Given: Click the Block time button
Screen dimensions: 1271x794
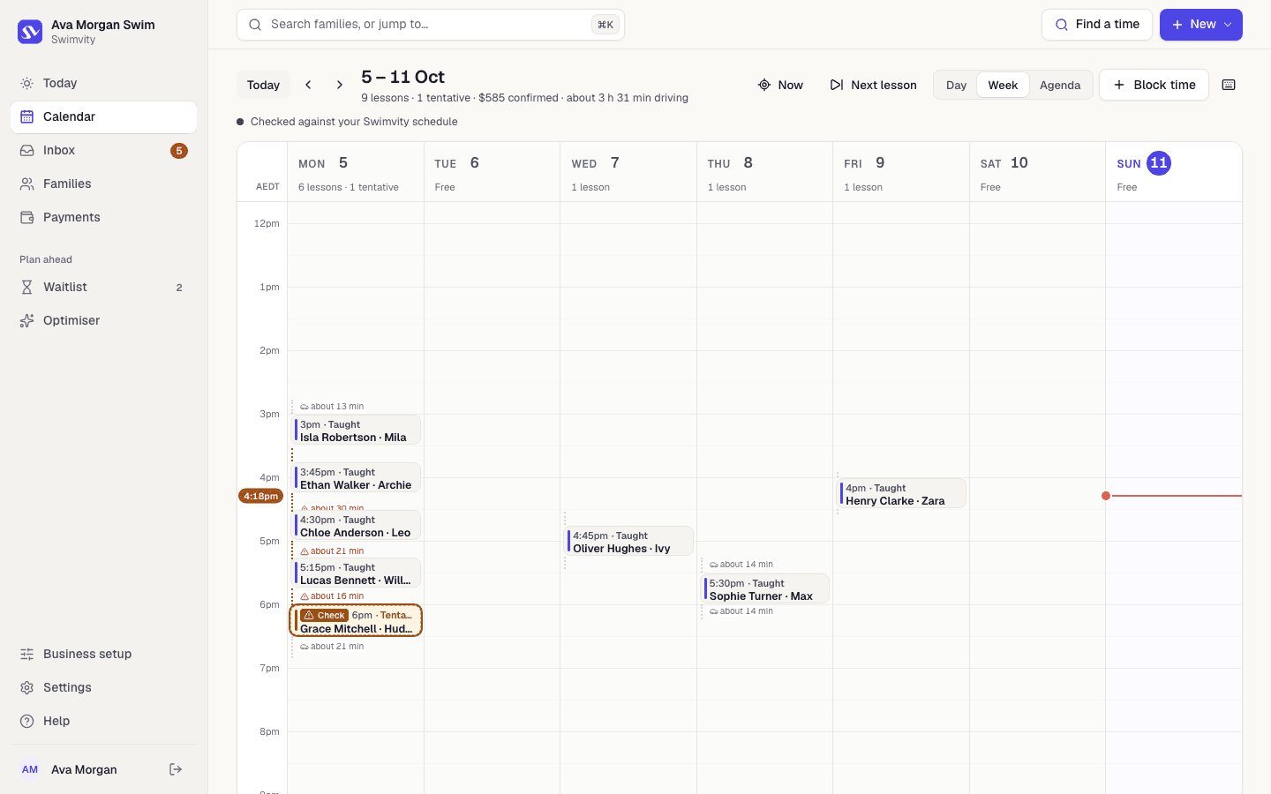Looking at the screenshot, I should (x=1154, y=85).
